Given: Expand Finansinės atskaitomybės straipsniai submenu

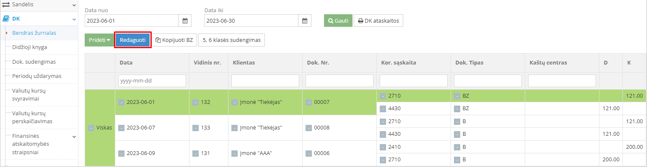Looking at the screenshot, I should (74, 137).
